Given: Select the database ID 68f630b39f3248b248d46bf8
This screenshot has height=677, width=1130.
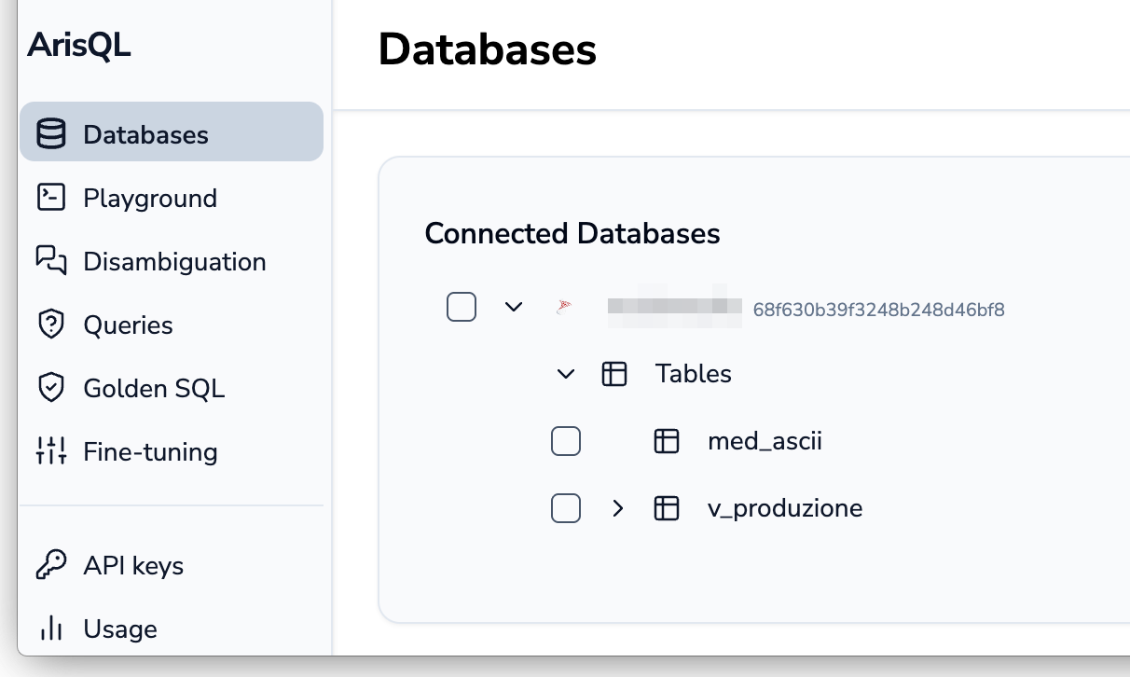Looking at the screenshot, I should coord(878,309).
